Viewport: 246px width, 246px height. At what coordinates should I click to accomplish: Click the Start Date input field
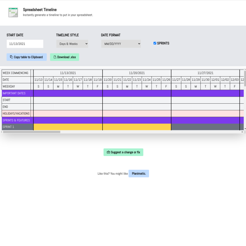coord(25,44)
